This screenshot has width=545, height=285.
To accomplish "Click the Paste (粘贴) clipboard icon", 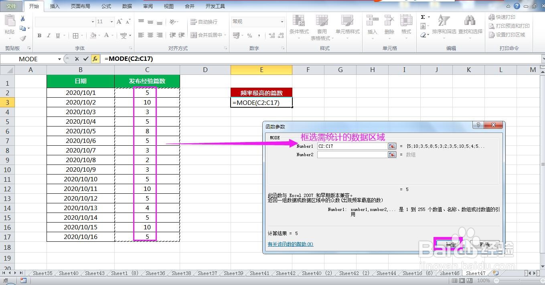I will pos(10,21).
